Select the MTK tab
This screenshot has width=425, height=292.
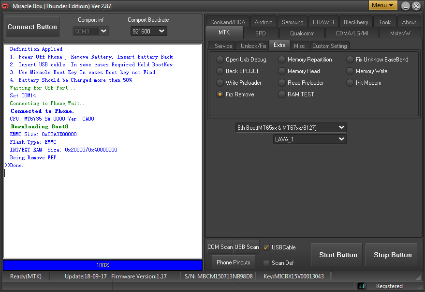click(224, 32)
